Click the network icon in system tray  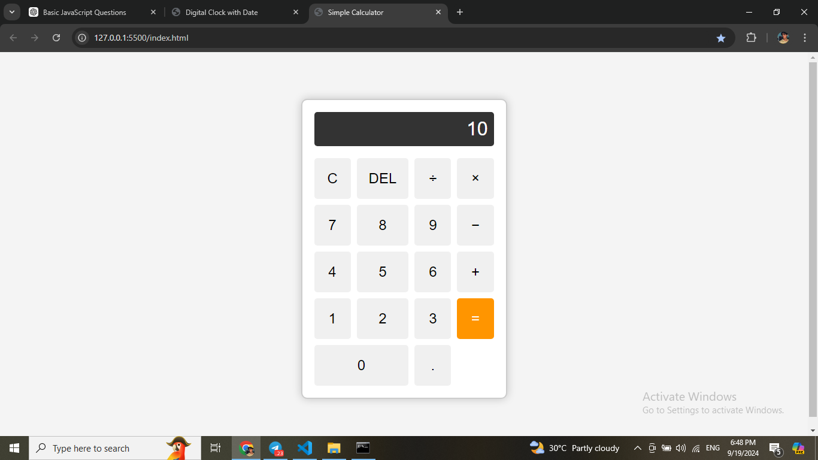pos(696,447)
